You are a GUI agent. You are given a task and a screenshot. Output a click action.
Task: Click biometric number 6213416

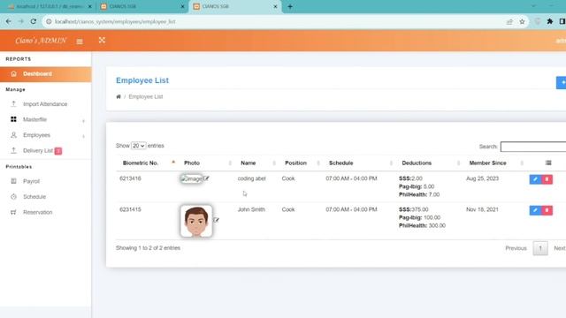tap(130, 178)
